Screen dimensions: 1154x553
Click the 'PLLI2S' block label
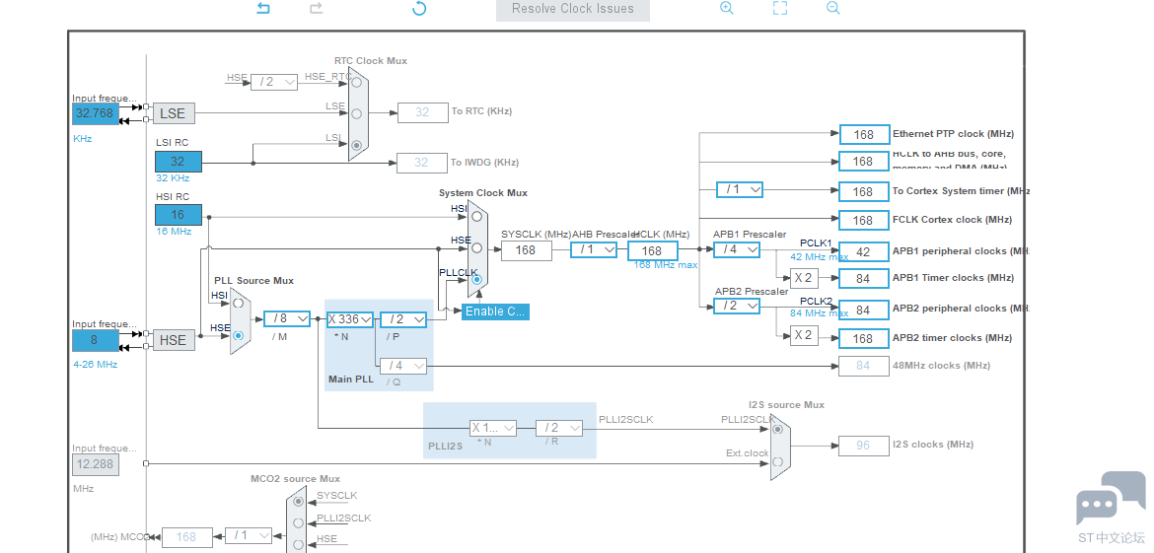click(x=444, y=447)
